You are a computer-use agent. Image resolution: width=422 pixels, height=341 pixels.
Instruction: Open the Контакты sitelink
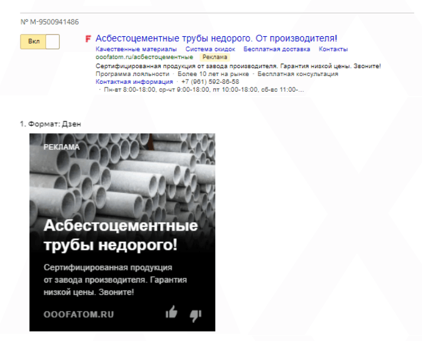tap(333, 49)
